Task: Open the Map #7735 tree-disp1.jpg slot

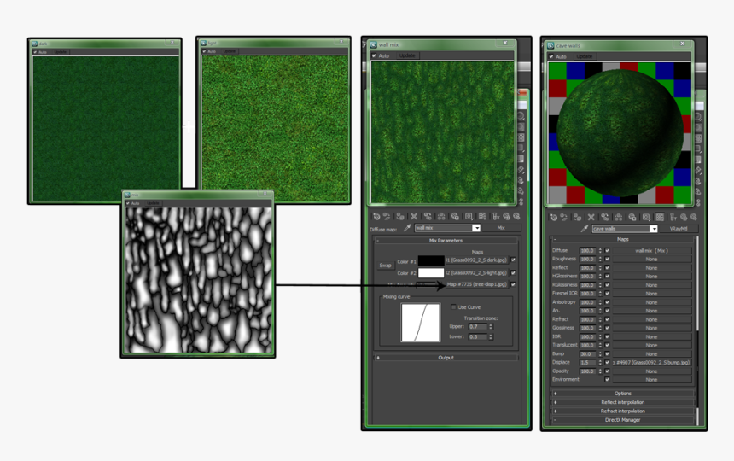Action: coord(476,284)
